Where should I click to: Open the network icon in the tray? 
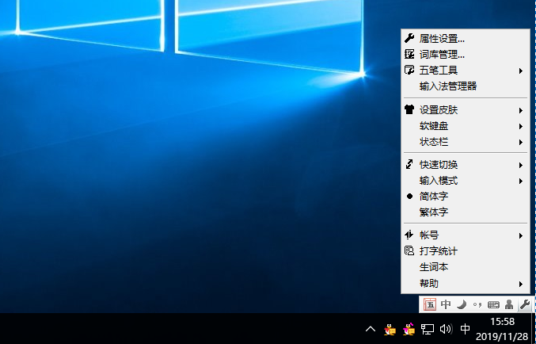428,329
